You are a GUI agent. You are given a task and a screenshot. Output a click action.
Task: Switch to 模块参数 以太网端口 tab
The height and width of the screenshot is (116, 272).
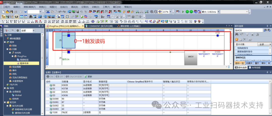point(129,26)
